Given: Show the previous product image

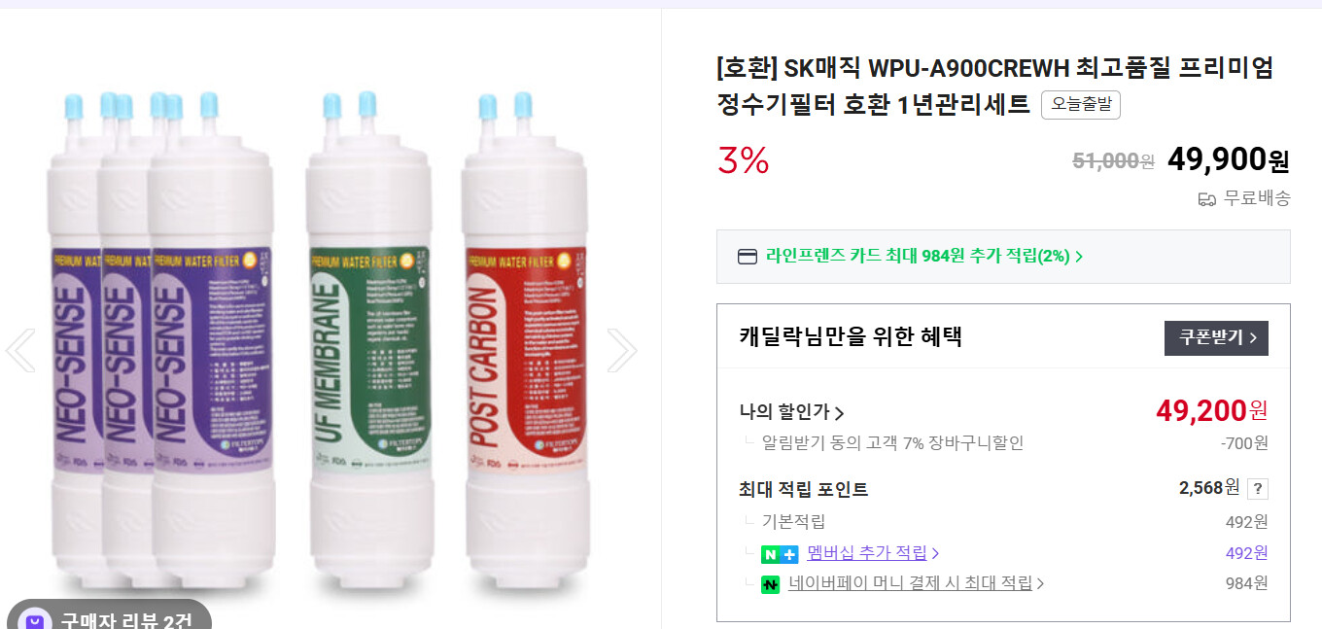Looking at the screenshot, I should tap(20, 350).
